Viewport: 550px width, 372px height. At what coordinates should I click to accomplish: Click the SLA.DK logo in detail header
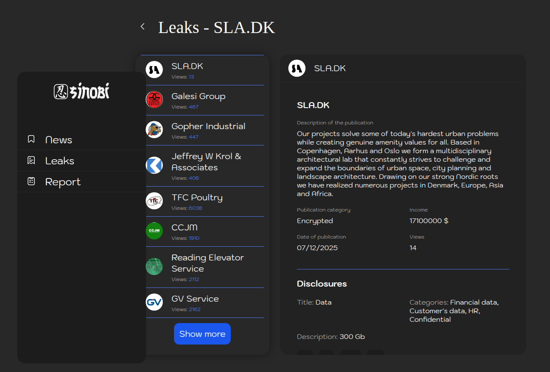point(297,68)
